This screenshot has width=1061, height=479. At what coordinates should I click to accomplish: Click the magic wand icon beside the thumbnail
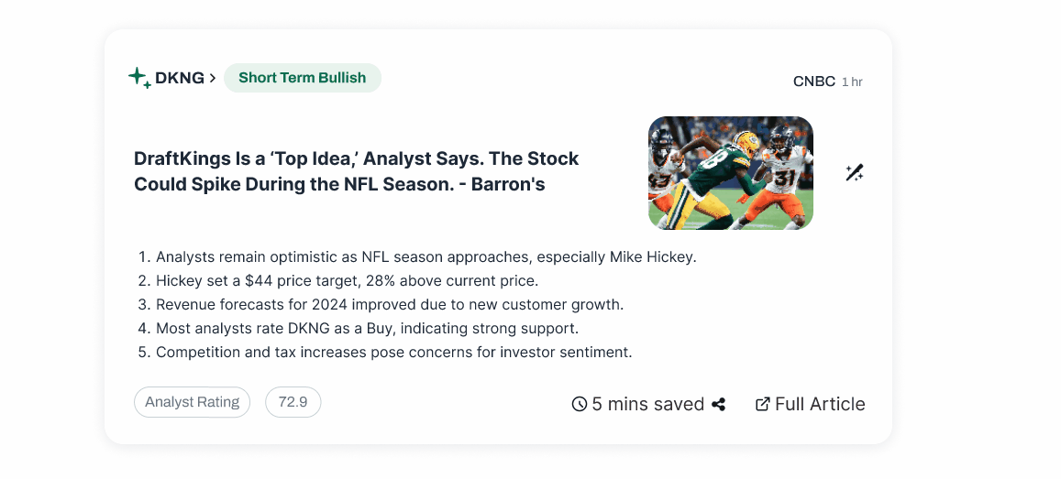click(x=855, y=173)
